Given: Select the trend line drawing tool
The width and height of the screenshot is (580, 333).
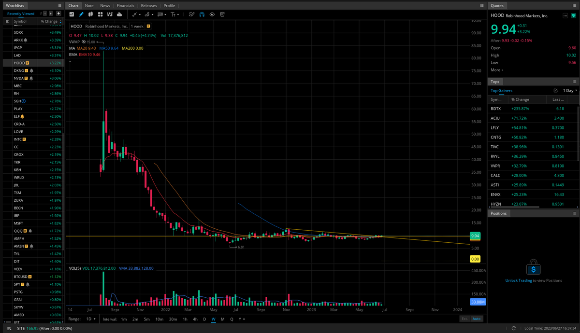Looking at the screenshot, I should [x=135, y=14].
